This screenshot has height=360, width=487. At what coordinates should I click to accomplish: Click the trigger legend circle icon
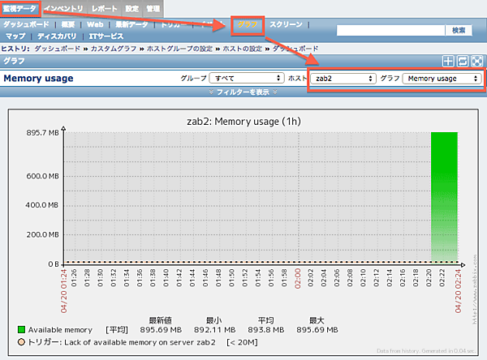point(20,343)
